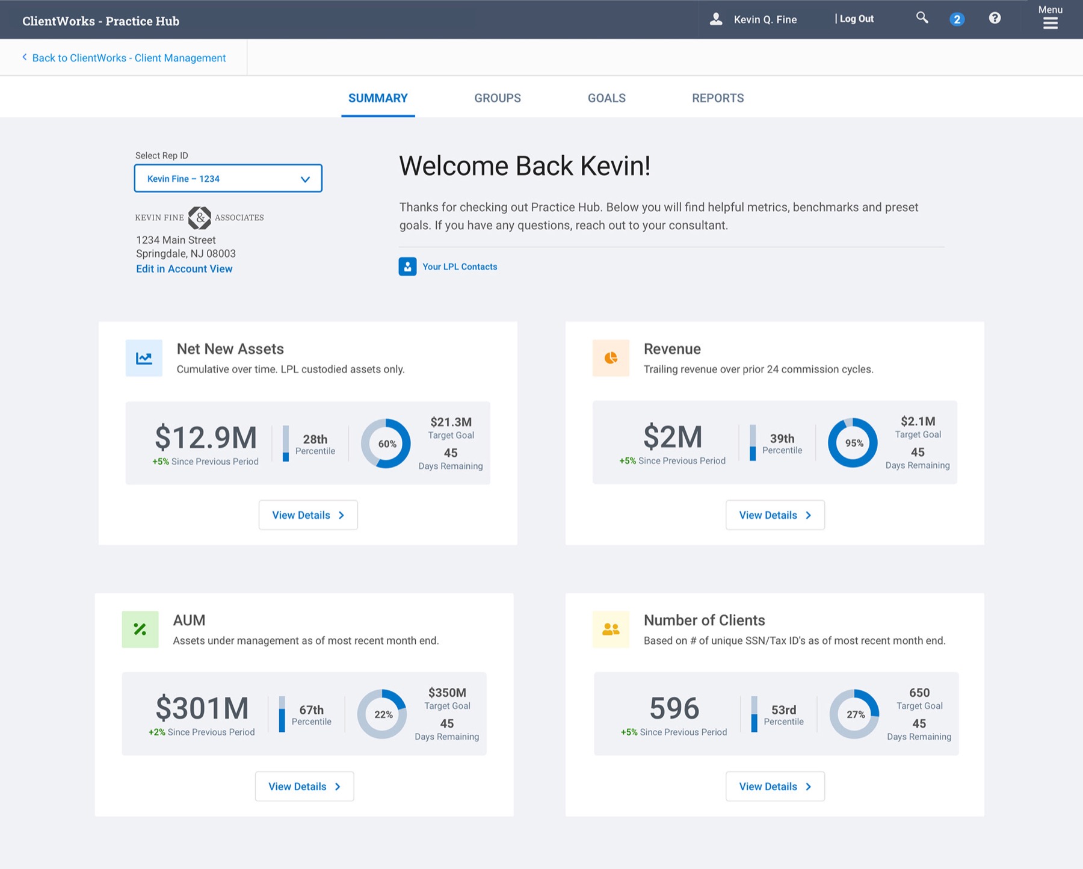Open search with the magnifier icon
The width and height of the screenshot is (1083, 869).
(x=922, y=18)
